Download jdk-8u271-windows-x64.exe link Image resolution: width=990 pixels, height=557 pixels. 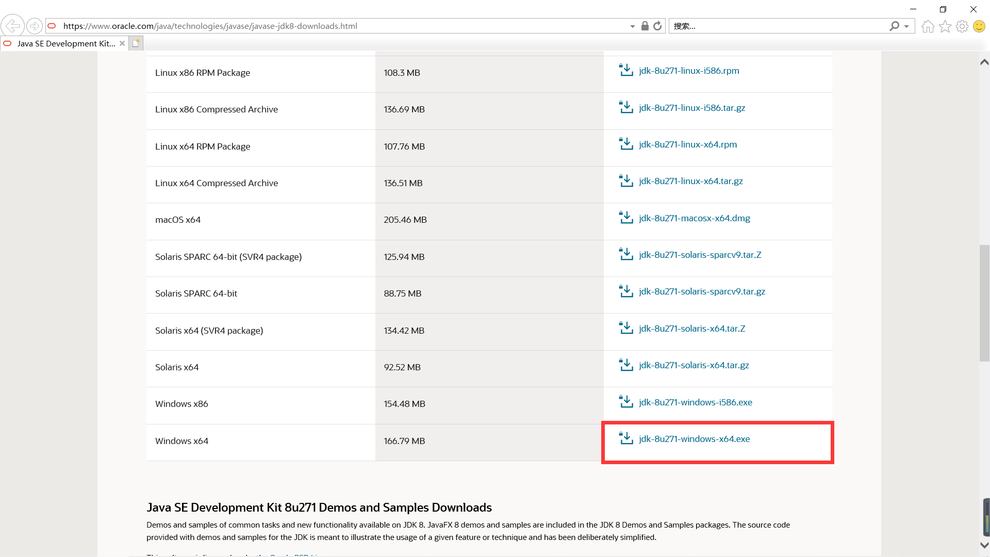click(x=694, y=439)
